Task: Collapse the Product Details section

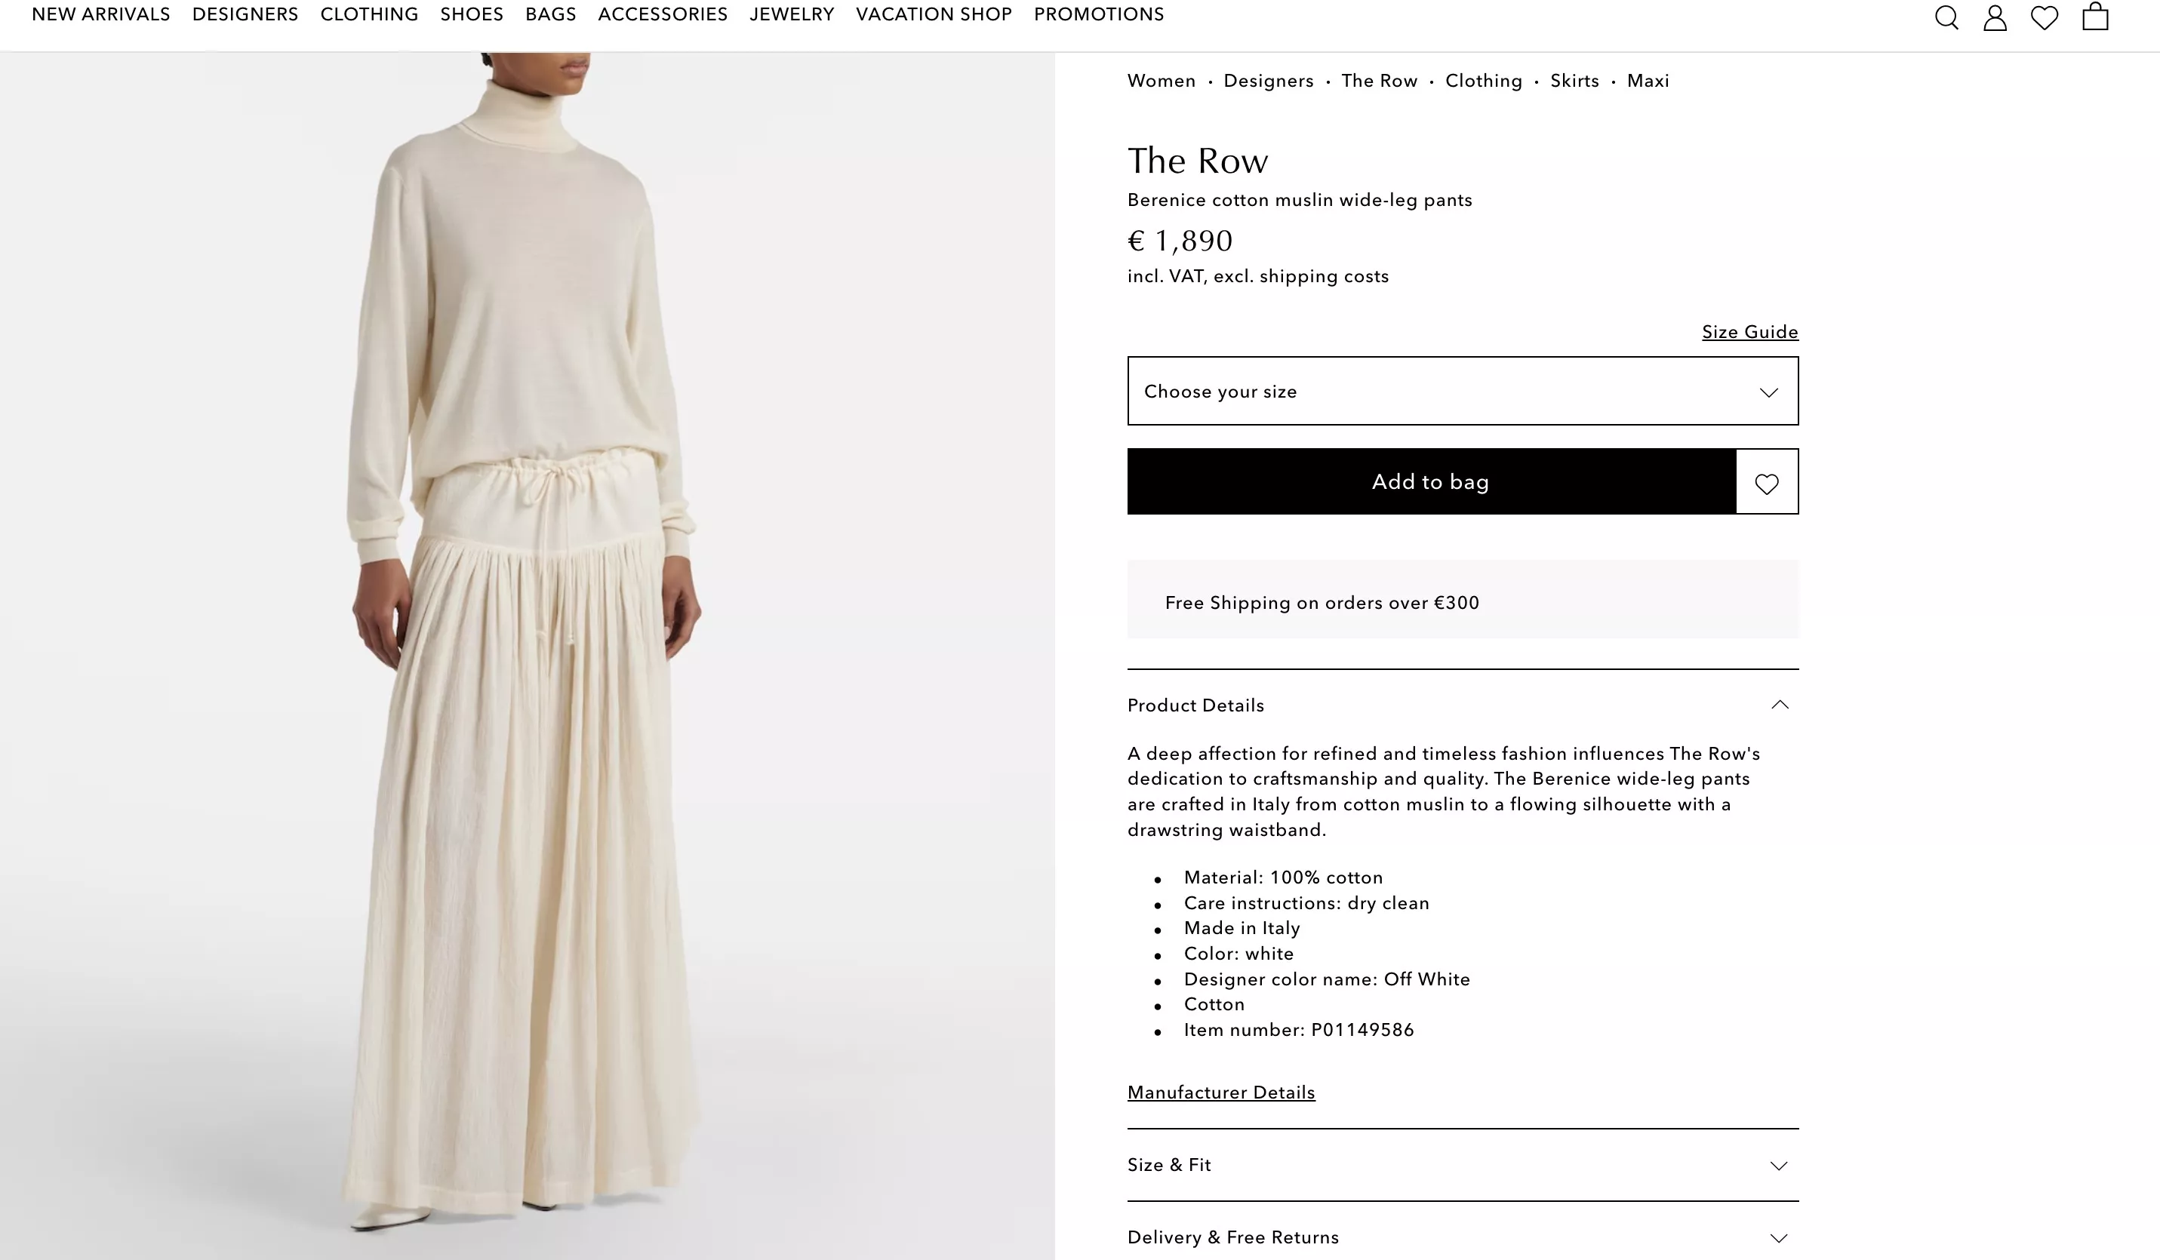Action: 1463,705
